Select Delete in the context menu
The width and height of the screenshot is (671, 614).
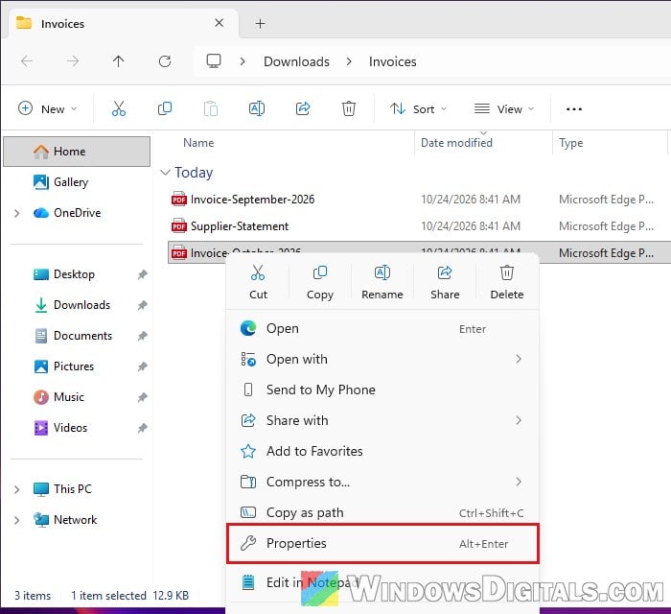(507, 282)
